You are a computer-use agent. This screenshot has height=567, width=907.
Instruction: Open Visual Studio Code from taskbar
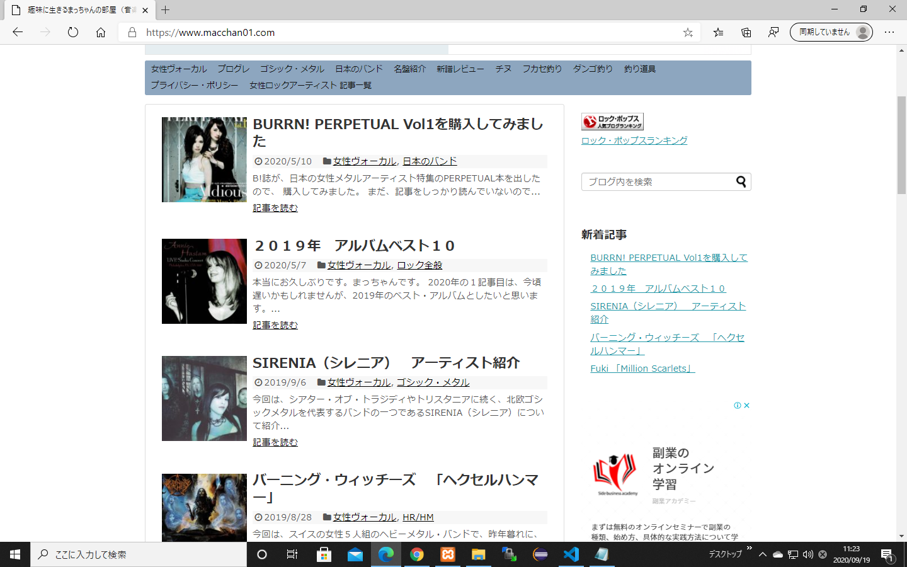coord(571,554)
